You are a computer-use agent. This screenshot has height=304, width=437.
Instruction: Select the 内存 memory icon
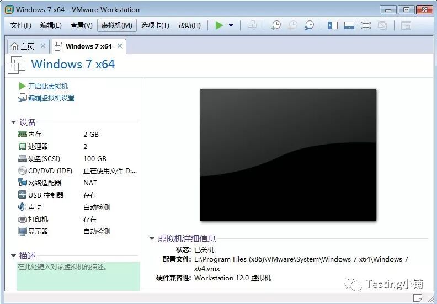[x=22, y=134]
